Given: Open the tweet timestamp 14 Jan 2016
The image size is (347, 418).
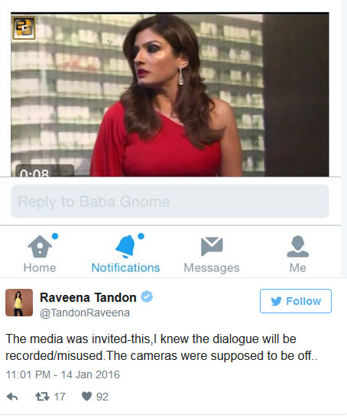Looking at the screenshot, I should pos(63,374).
